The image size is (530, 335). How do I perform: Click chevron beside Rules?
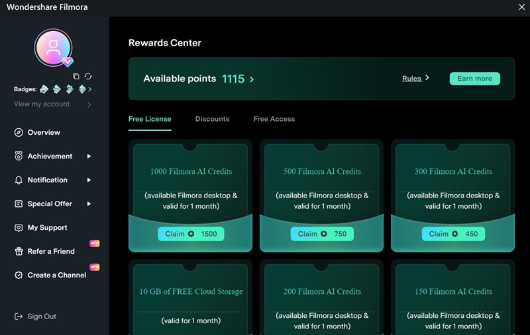point(427,78)
